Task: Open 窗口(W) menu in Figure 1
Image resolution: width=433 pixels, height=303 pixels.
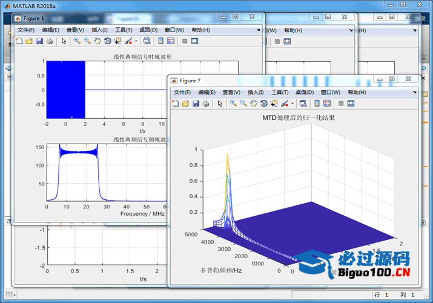Action: click(x=174, y=30)
